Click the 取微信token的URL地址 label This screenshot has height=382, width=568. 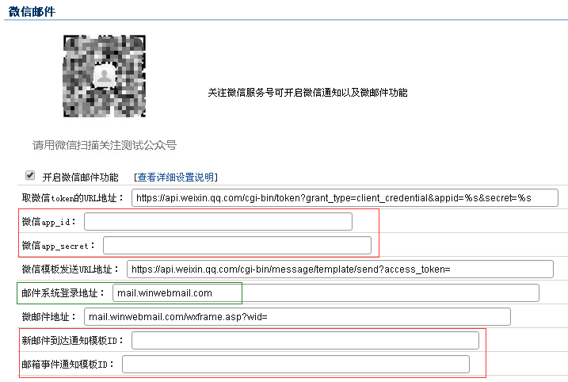click(x=73, y=198)
